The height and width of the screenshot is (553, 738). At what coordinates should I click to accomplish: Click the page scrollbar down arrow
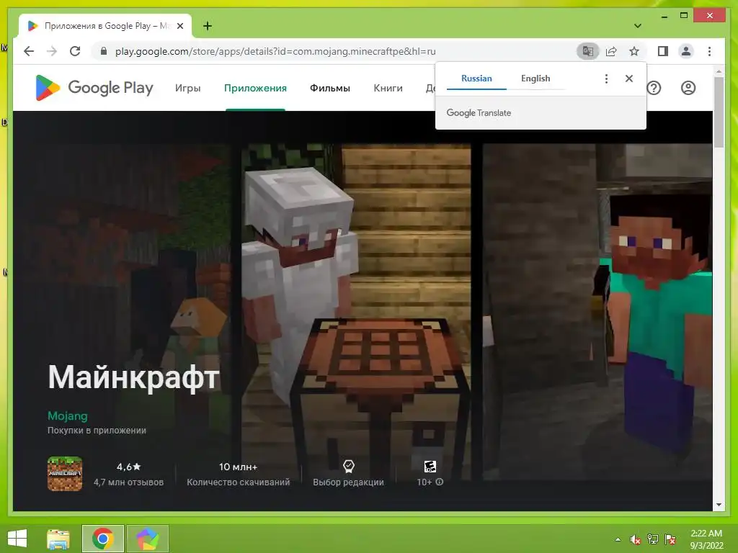(x=719, y=505)
